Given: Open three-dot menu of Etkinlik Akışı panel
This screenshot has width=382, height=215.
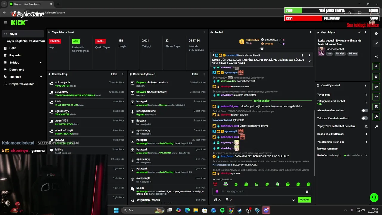Looking at the screenshot, I should click(x=123, y=74).
